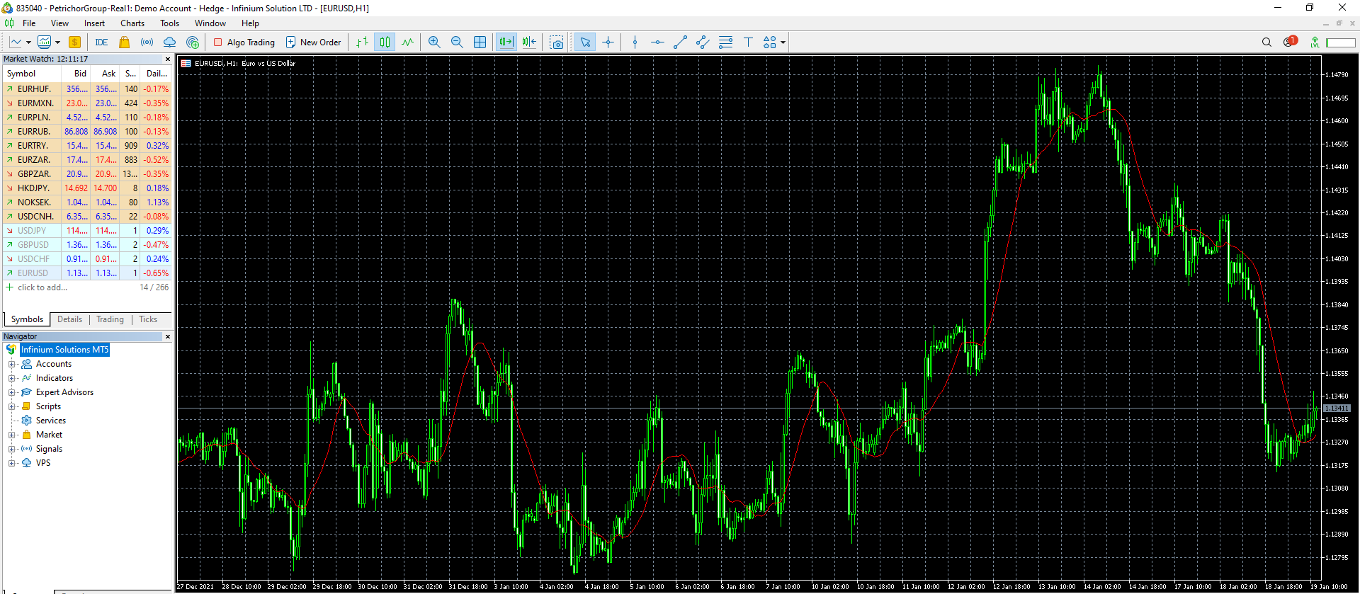Click the current price marker 1.13411
1360x594 pixels.
click(x=1337, y=409)
